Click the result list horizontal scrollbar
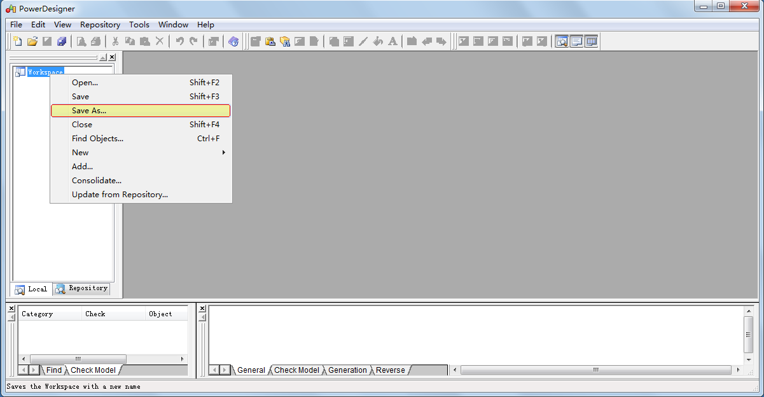Screen dimensions: 764x397 coord(102,359)
